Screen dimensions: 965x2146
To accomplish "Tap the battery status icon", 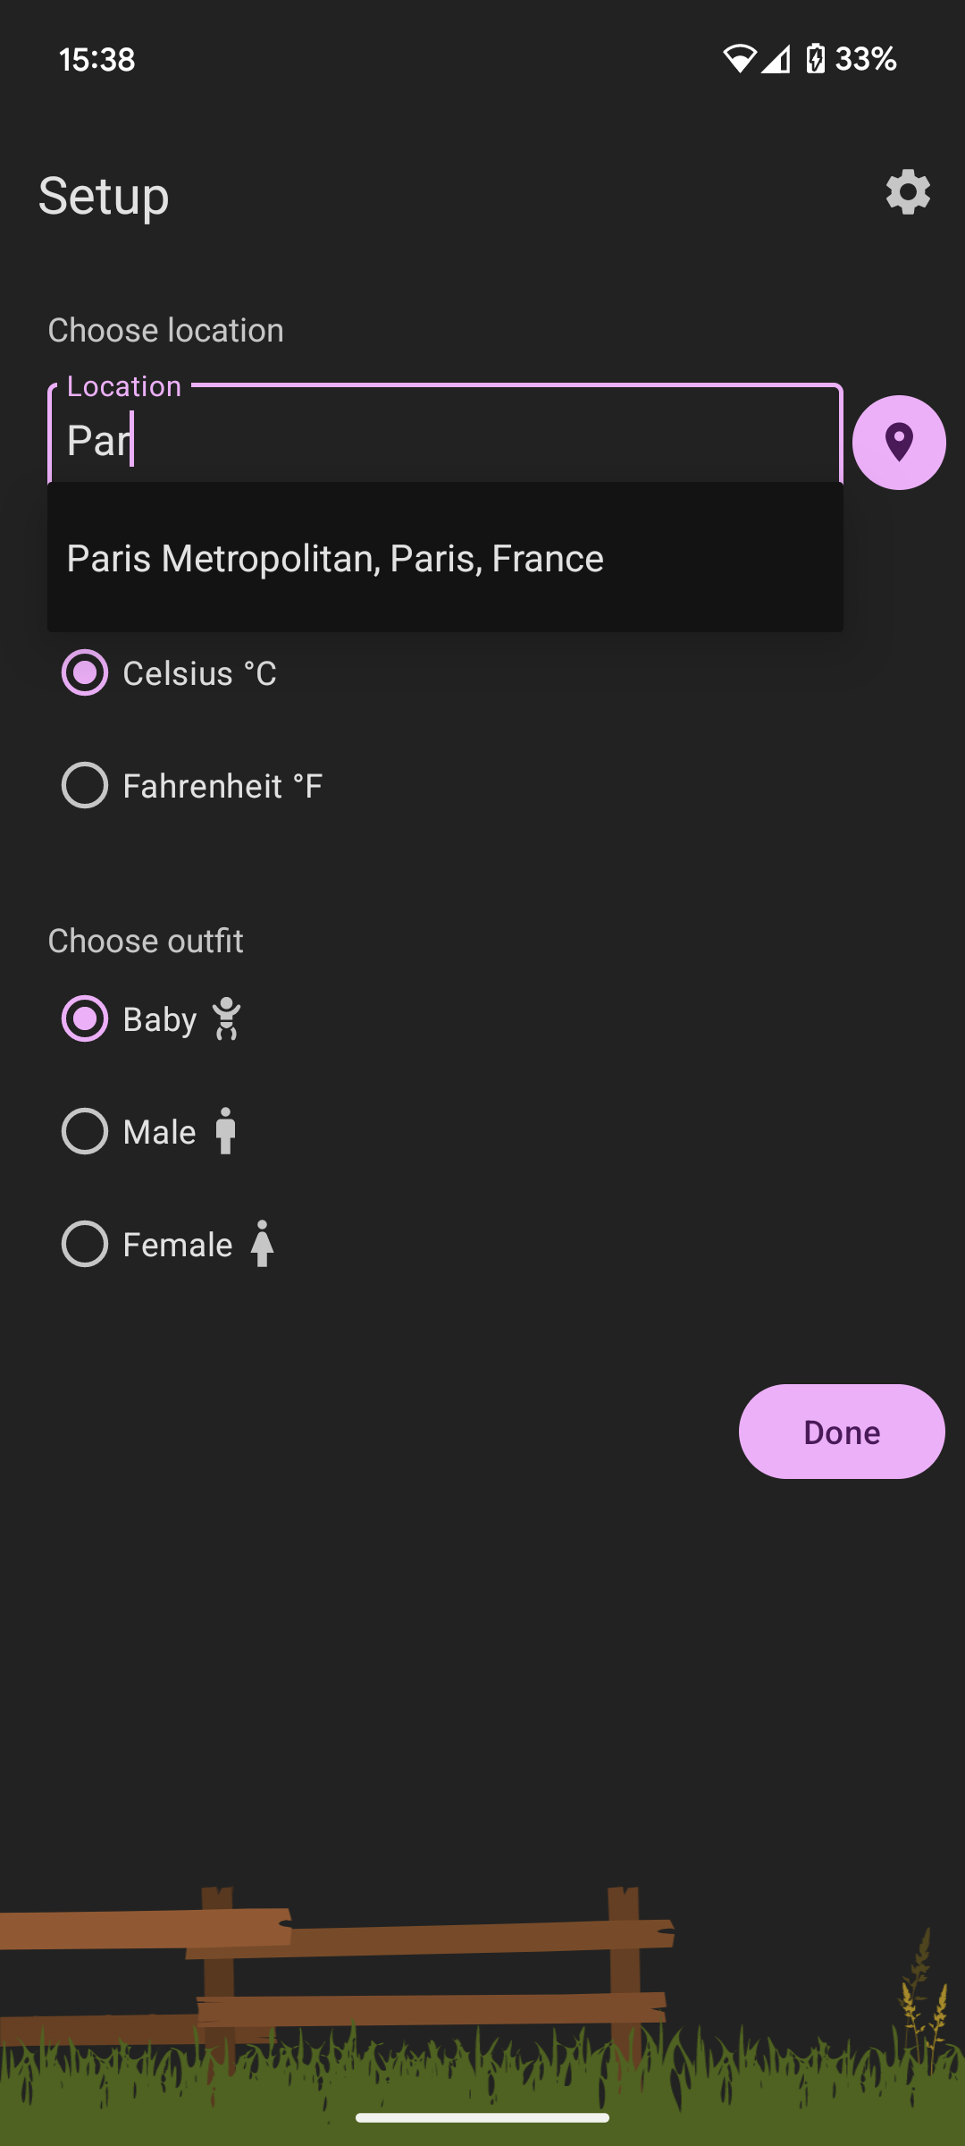I will (x=815, y=59).
